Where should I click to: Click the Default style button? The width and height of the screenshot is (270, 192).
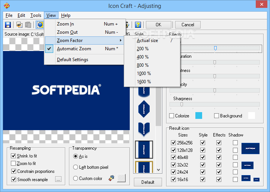148,182
